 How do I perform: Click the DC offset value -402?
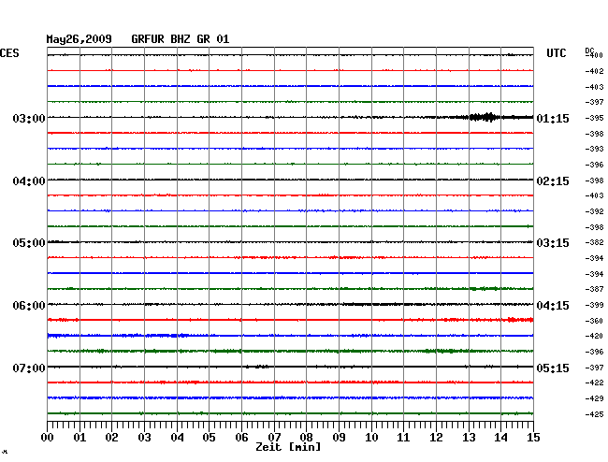tap(594, 71)
